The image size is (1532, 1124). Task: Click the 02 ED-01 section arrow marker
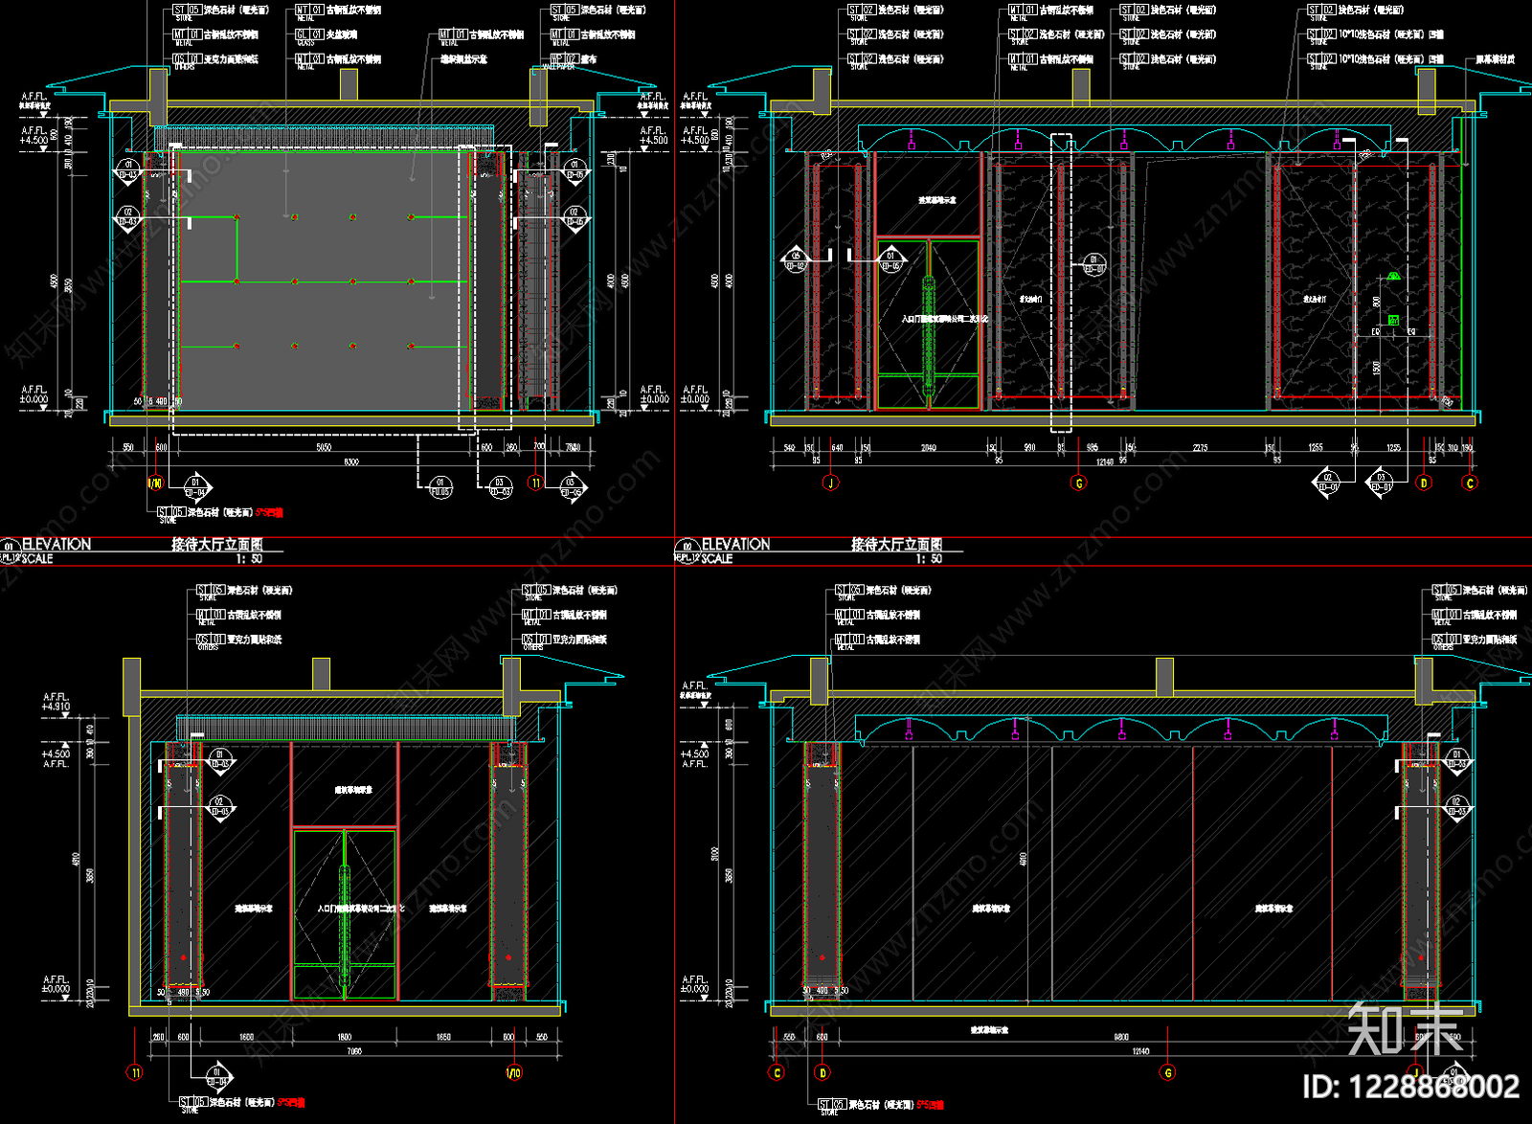pos(1326,482)
